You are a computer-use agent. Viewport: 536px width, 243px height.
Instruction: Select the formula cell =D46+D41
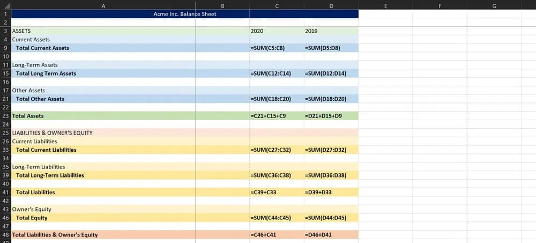click(x=331, y=235)
